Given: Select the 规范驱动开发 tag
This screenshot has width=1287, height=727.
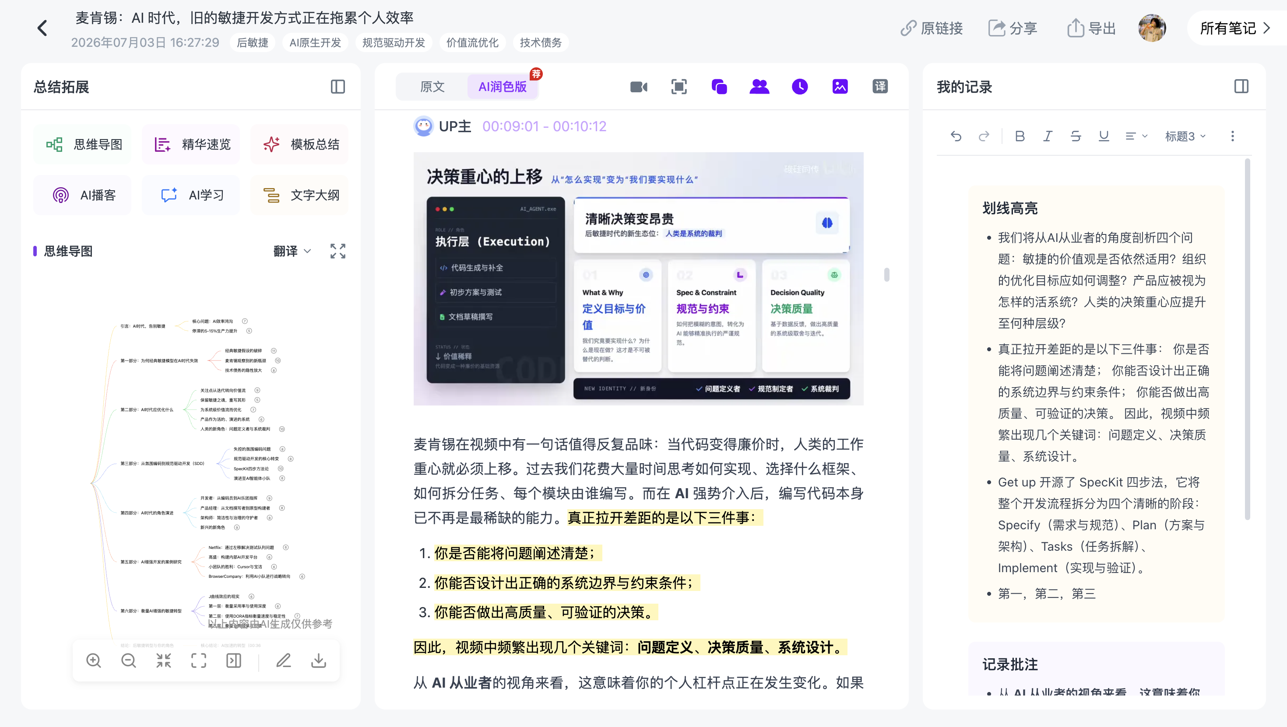Looking at the screenshot, I should 394,43.
